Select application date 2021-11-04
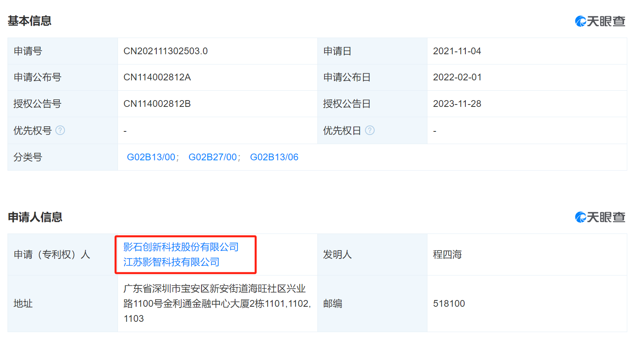This screenshot has width=634, height=340. coord(457,51)
